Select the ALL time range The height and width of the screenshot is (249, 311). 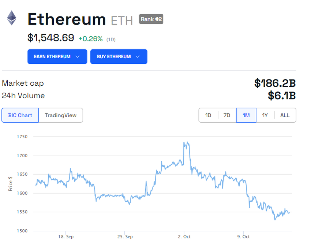285,115
